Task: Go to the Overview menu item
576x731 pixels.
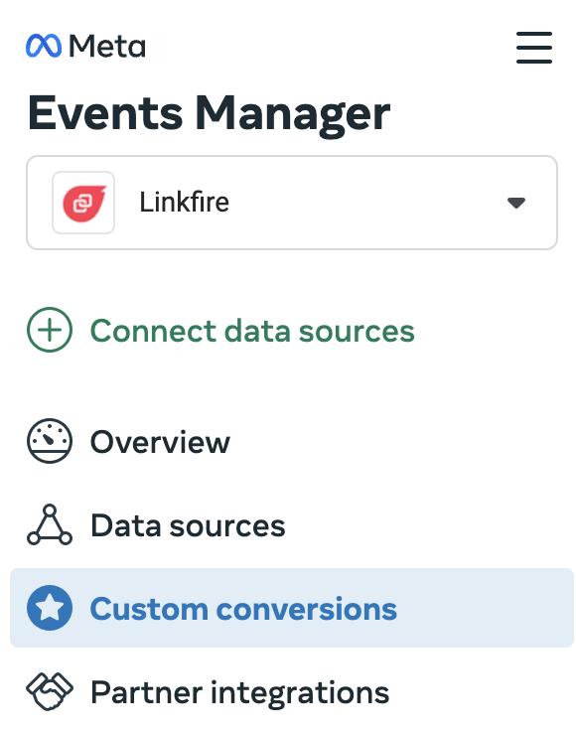Action: 160,442
